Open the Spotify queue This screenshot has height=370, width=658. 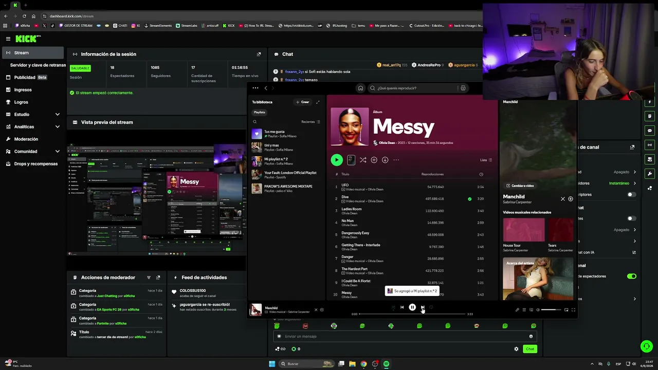tap(524, 310)
